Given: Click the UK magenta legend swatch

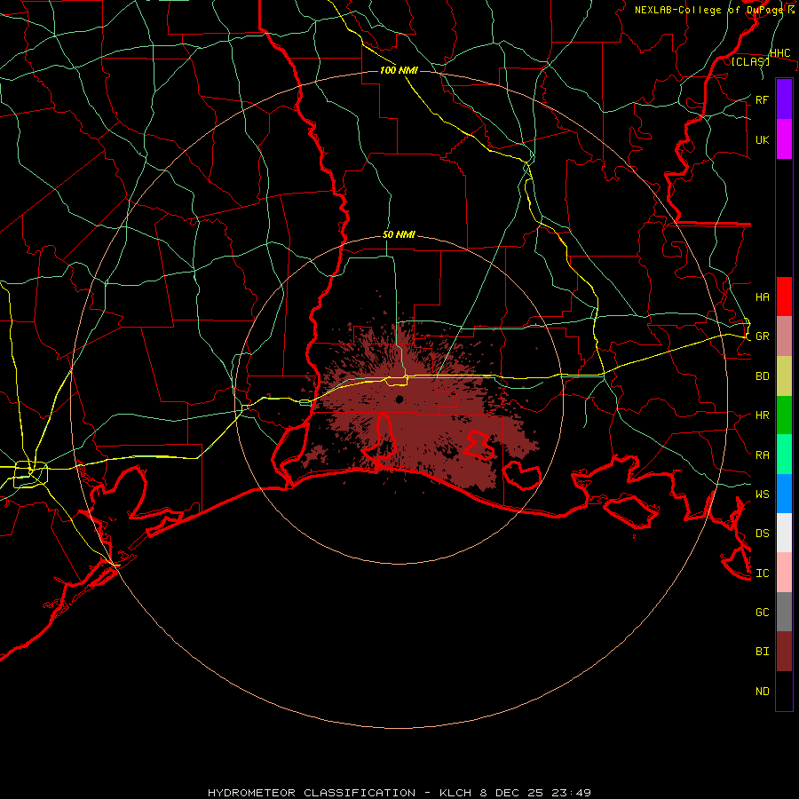Looking at the screenshot, I should [x=784, y=139].
